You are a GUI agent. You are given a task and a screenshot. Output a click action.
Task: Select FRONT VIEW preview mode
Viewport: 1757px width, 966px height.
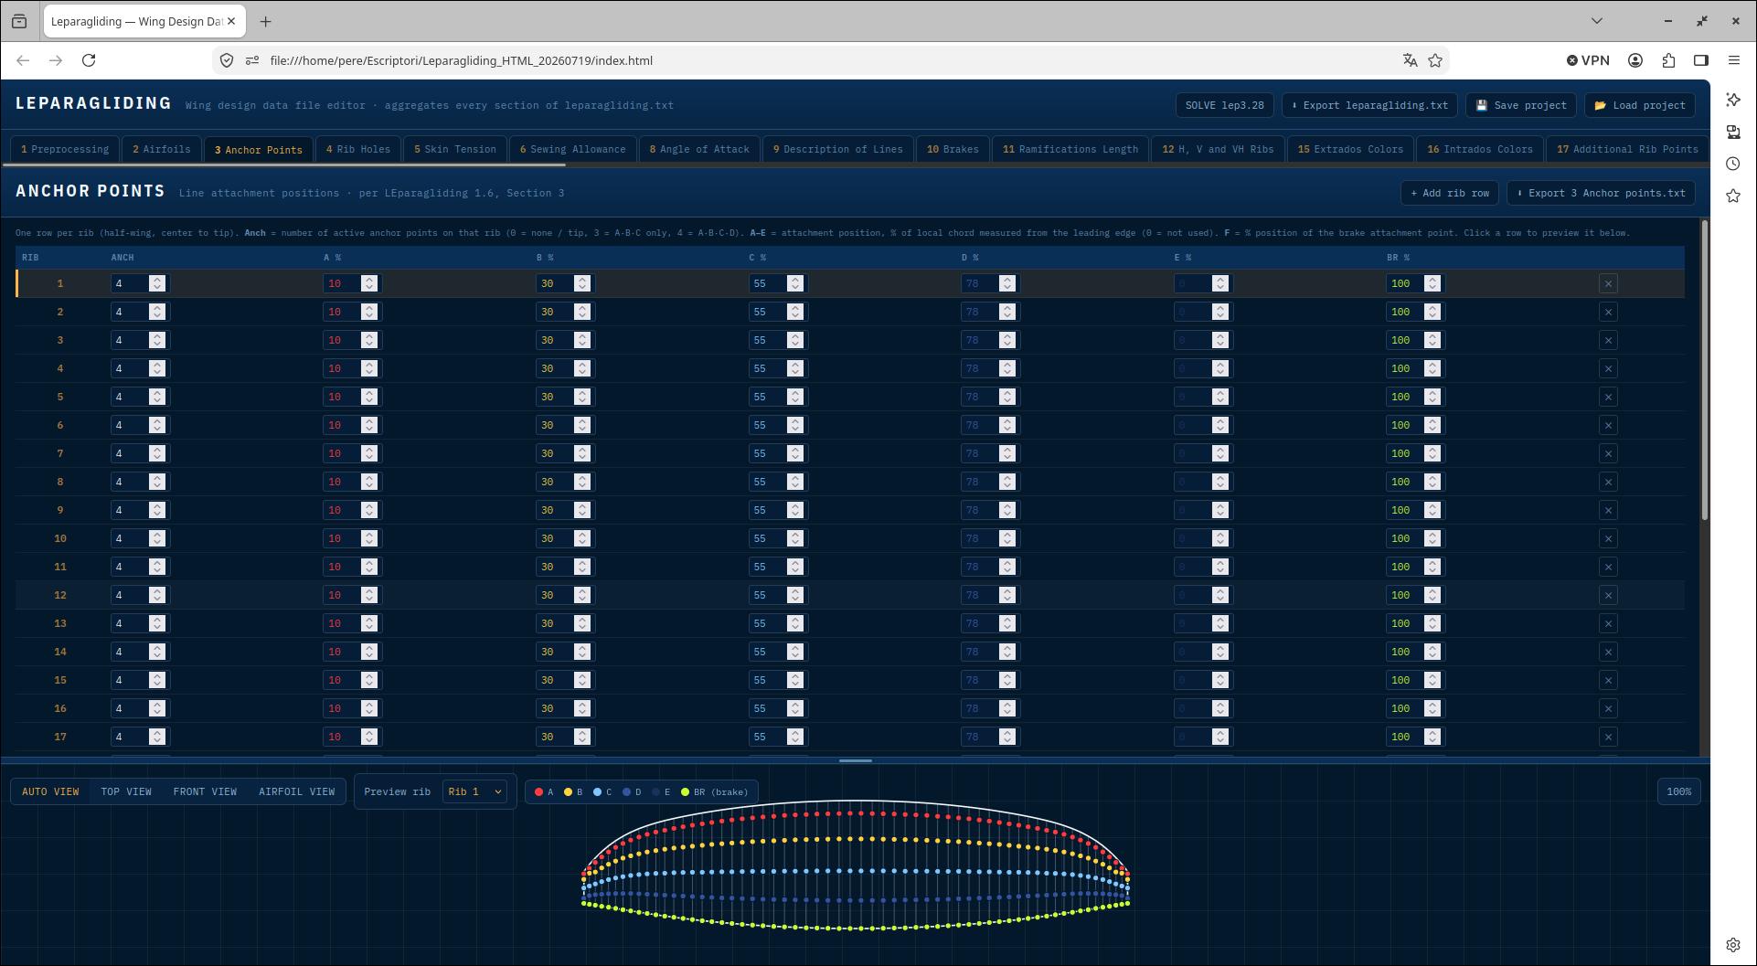[x=205, y=791]
